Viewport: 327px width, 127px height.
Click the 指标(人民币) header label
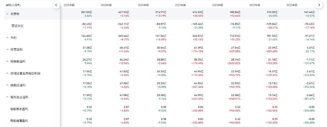tap(13, 5)
